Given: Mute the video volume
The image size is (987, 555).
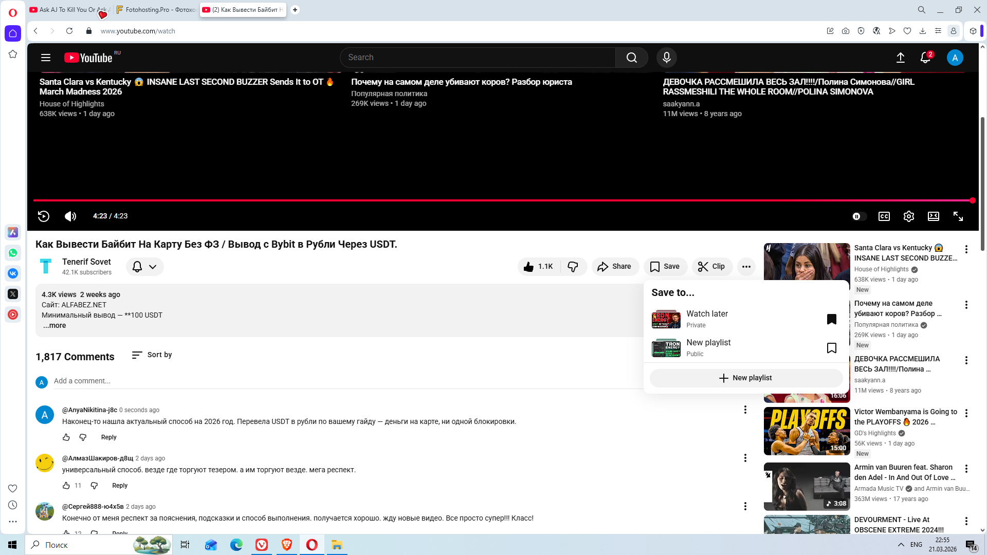Looking at the screenshot, I should pyautogui.click(x=70, y=216).
